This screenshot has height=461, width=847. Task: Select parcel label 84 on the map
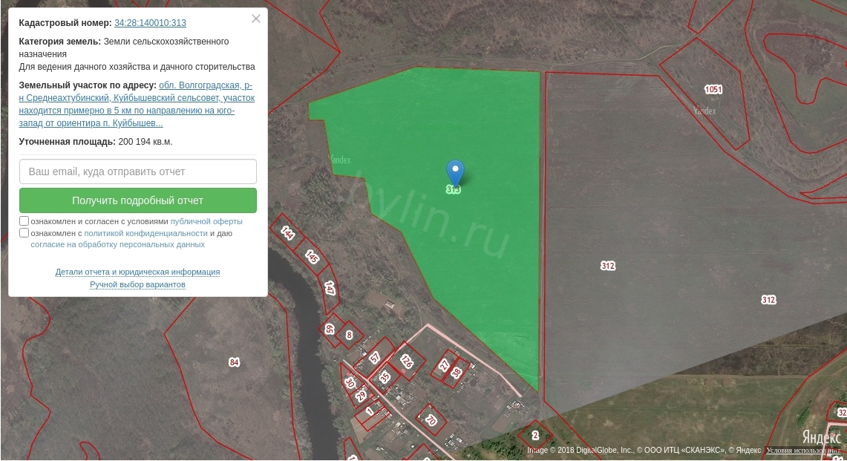tap(234, 362)
